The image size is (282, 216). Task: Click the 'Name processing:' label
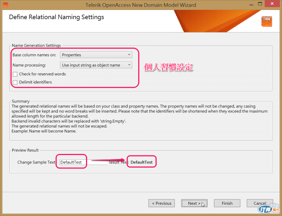(x=29, y=65)
